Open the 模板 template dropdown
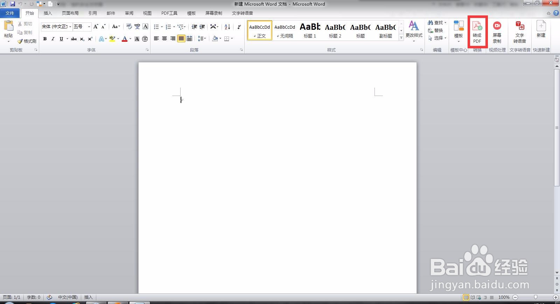This screenshot has height=304, width=560. (x=458, y=32)
